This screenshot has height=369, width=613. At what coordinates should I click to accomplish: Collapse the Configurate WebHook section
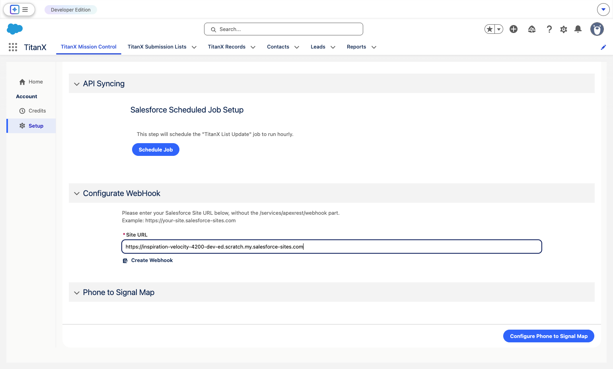[x=77, y=194]
